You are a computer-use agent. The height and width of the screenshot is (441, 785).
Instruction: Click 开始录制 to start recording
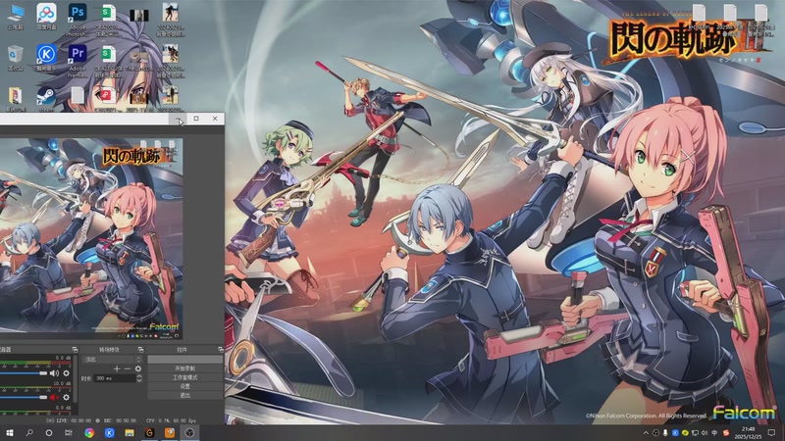(x=184, y=368)
